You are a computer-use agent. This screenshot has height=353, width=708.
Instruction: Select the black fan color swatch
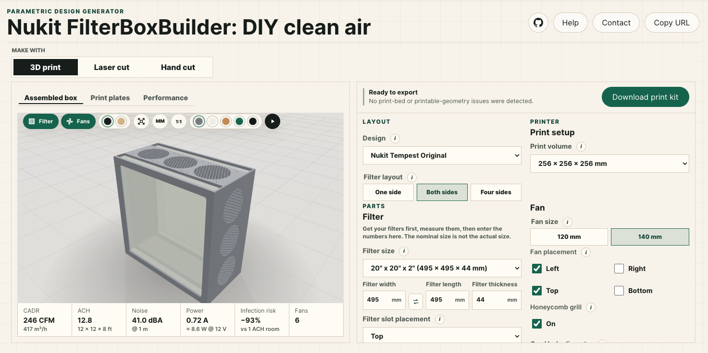point(108,121)
